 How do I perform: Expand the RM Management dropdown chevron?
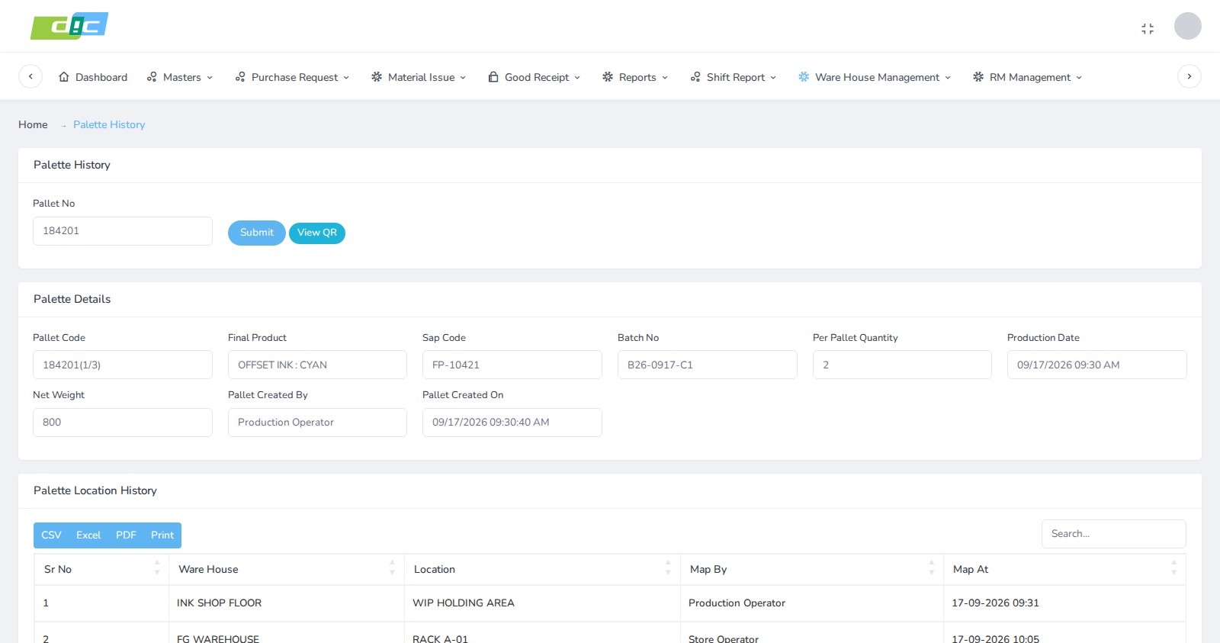(1079, 78)
